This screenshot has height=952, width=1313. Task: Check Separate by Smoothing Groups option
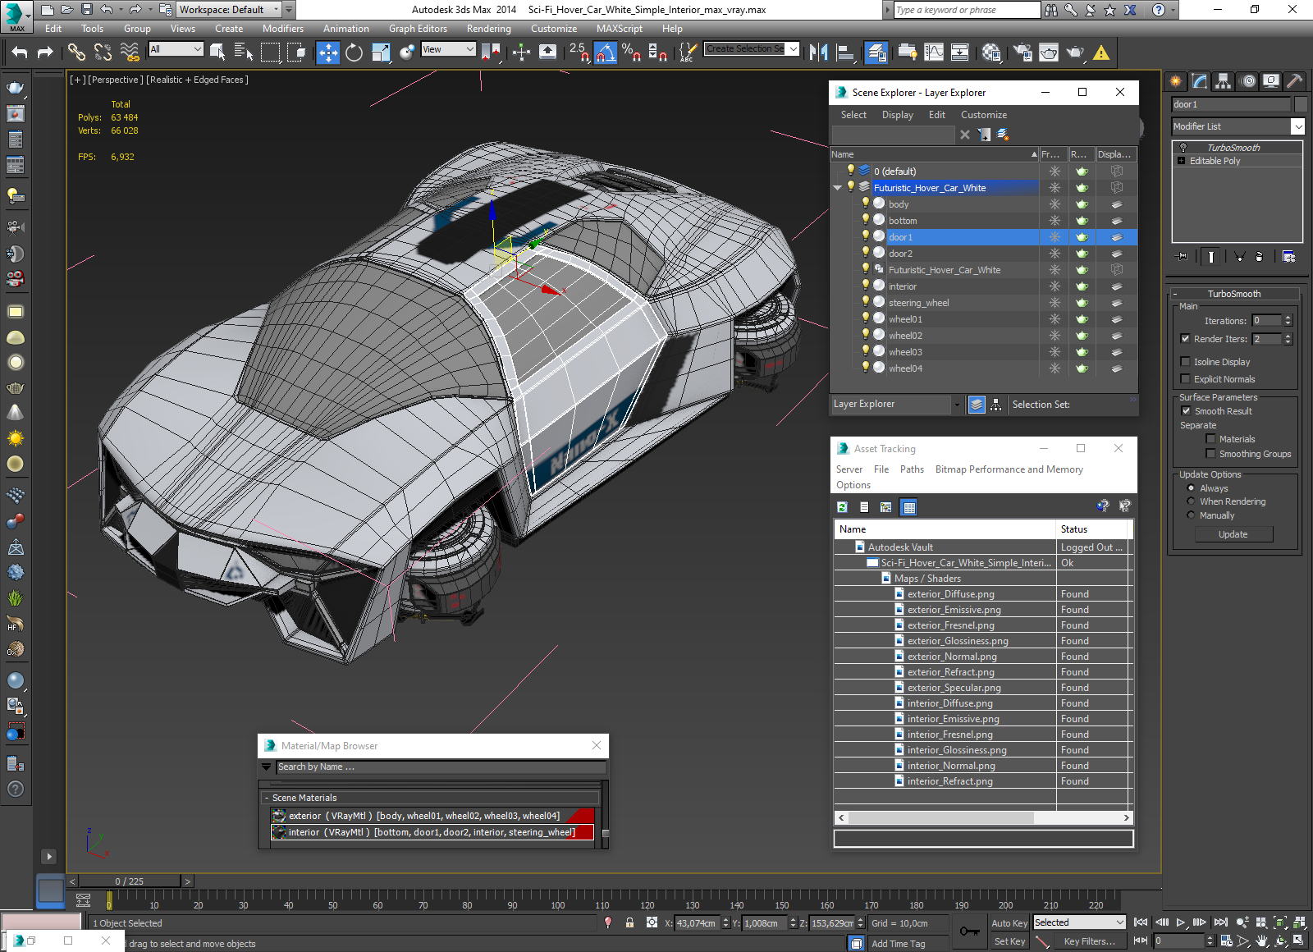tap(1210, 453)
